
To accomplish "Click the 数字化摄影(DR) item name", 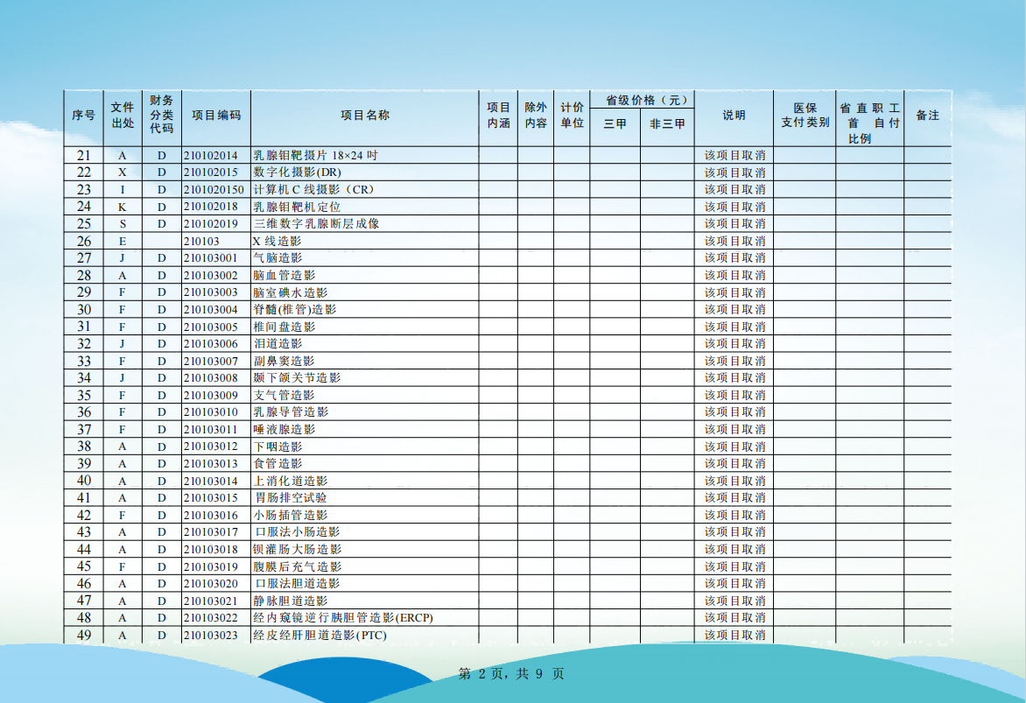I will [x=297, y=172].
